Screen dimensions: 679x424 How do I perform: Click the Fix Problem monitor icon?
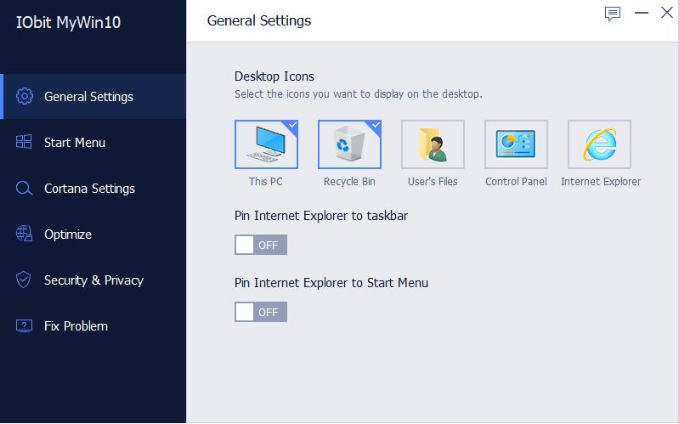24,325
